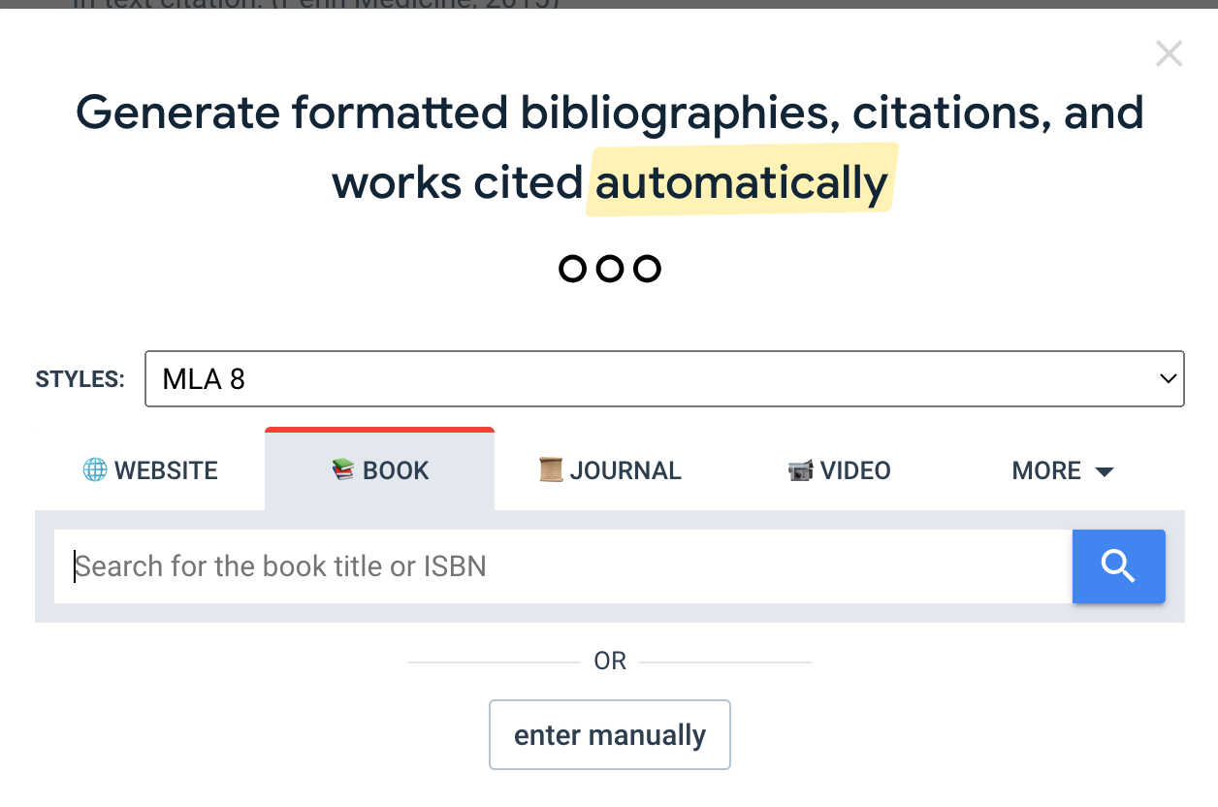The image size is (1218, 807).
Task: Click the scroll icon beside Journal
Action: point(551,470)
